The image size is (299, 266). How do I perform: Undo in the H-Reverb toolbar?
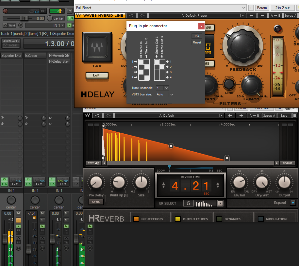[x=97, y=116]
